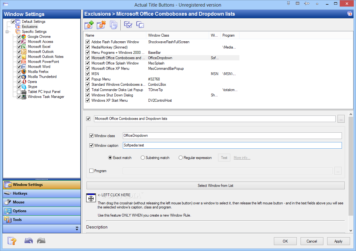Open the Hotkeys navigation tab
This screenshot has width=356, height=251.
pyautogui.click(x=42, y=193)
